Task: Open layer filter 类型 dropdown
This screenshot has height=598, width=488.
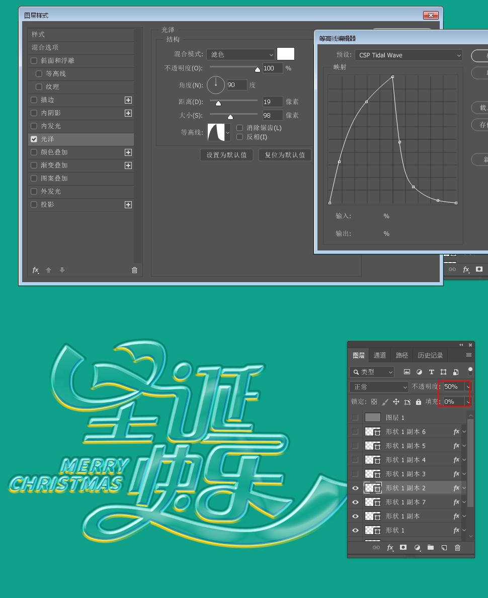Action: point(372,372)
